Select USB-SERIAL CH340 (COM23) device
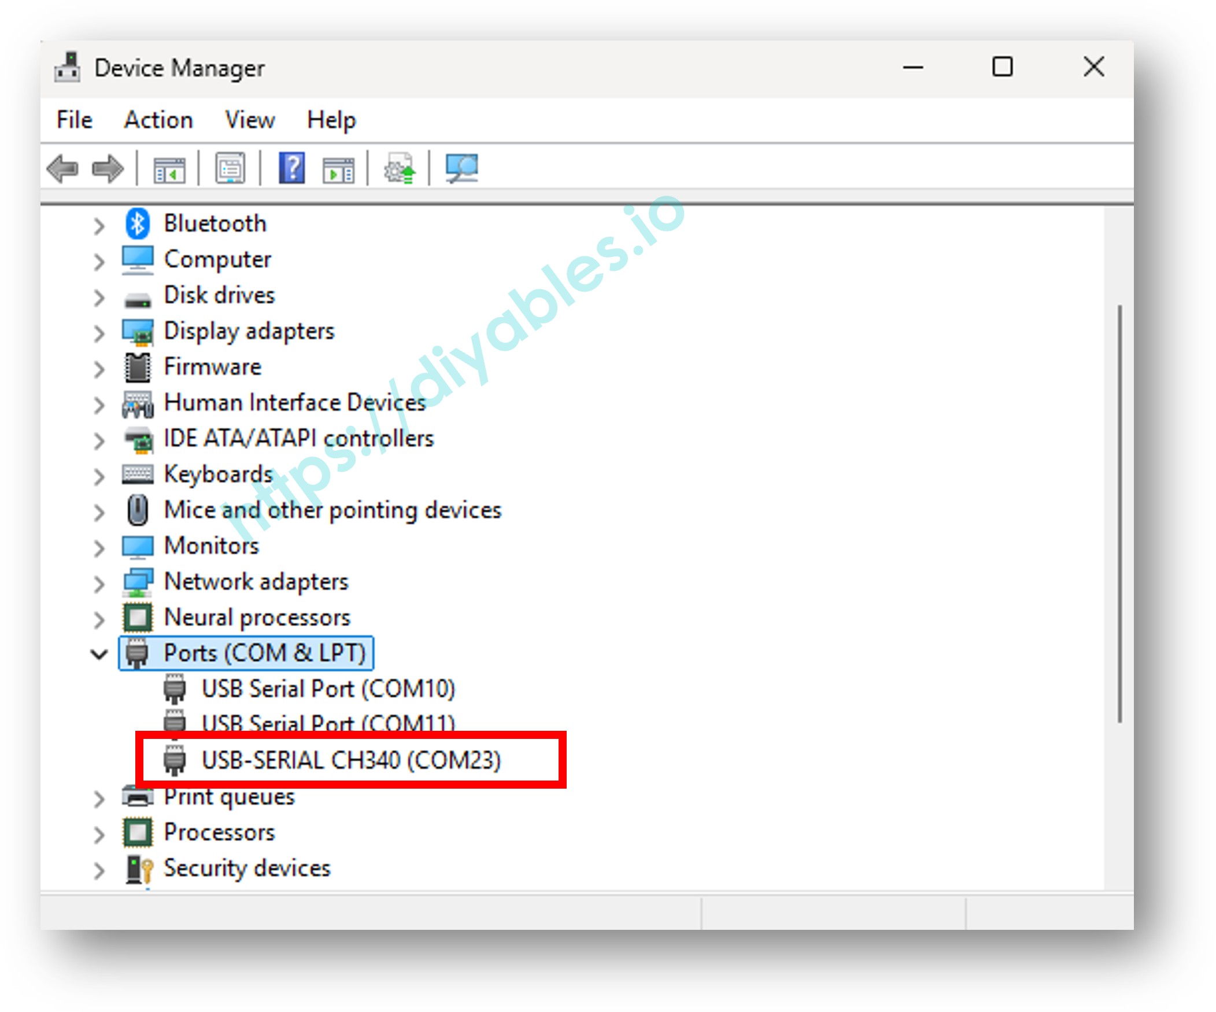This screenshot has width=1216, height=1012. 350,761
